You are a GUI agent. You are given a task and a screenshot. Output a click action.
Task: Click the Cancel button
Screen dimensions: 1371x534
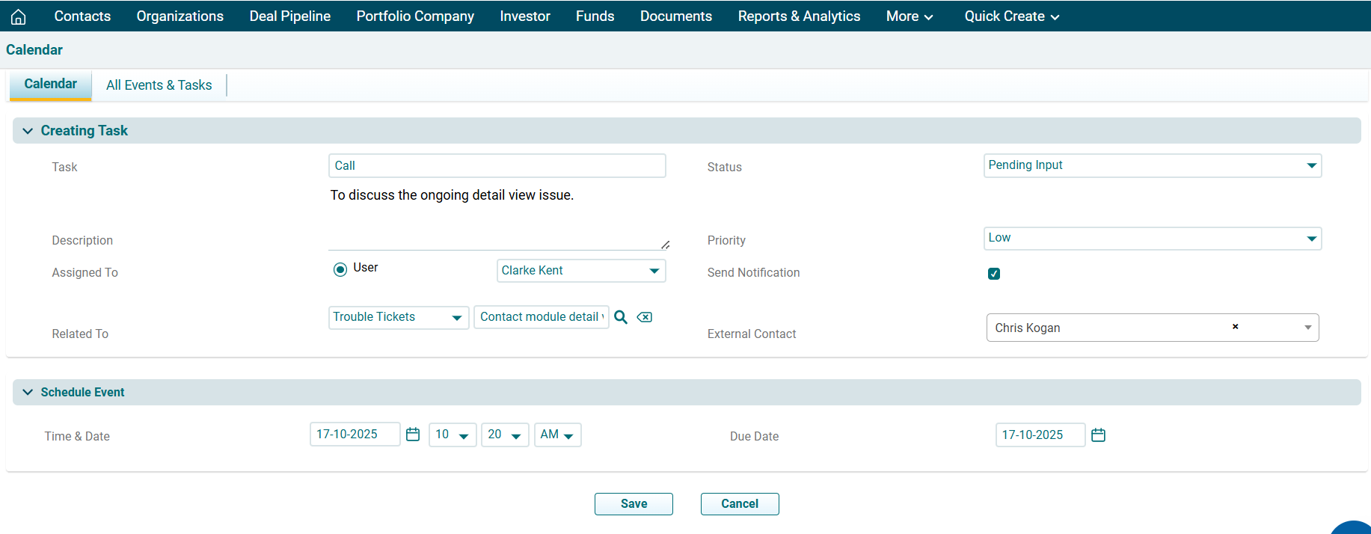pos(739,504)
